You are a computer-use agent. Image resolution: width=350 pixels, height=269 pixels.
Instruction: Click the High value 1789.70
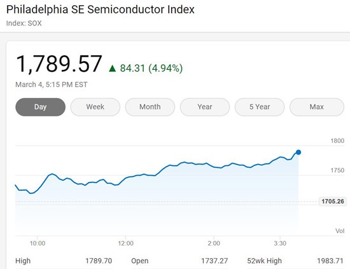click(99, 261)
